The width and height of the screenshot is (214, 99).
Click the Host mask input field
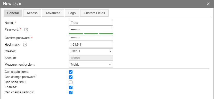tap(91, 45)
